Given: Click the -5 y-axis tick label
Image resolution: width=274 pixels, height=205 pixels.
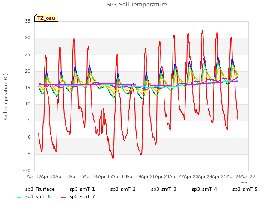Looking at the screenshot, I should (28, 154).
